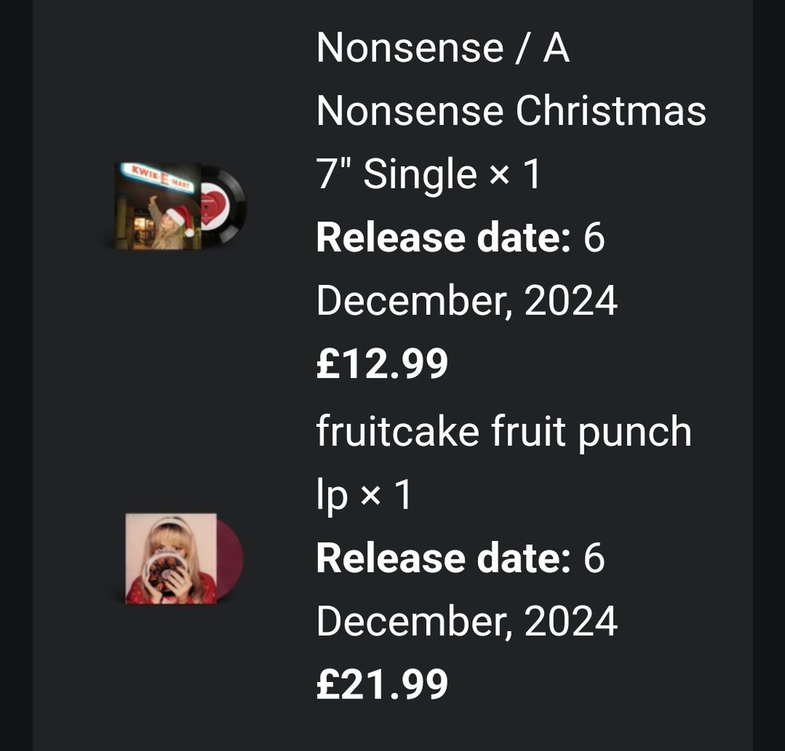Click the '7" Single × 1' quantity line
Viewport: 785px width, 751px height.
[x=429, y=174]
